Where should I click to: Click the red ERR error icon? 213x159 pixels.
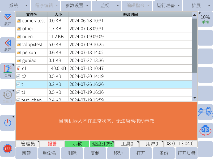[7, 149]
